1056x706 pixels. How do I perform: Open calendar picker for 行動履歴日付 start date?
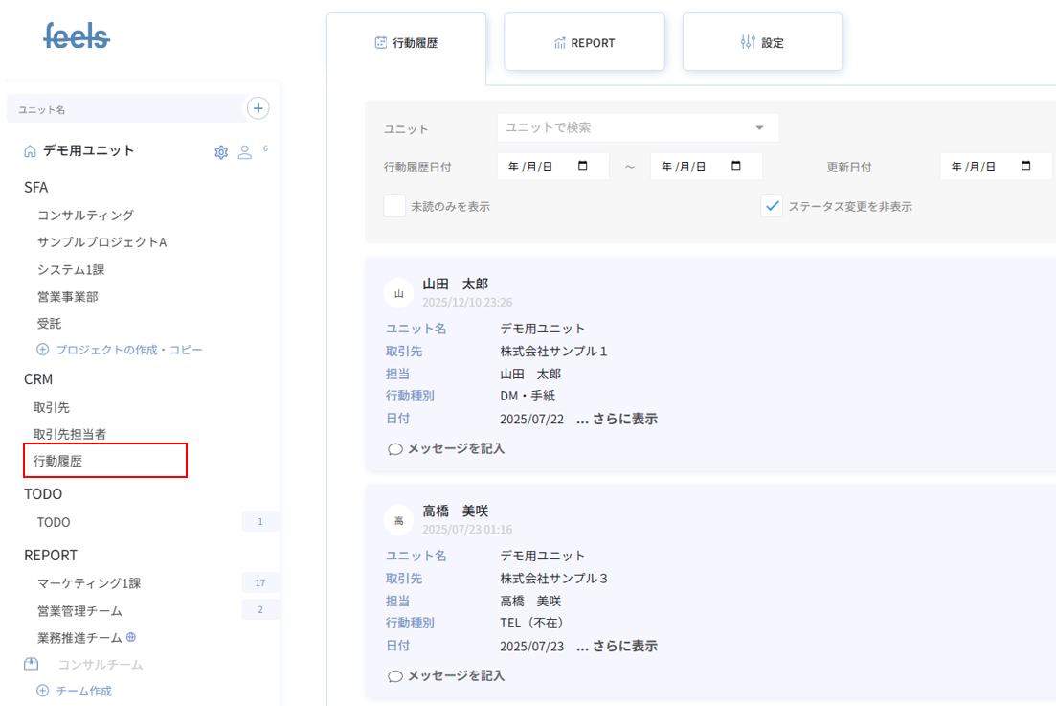click(x=583, y=166)
